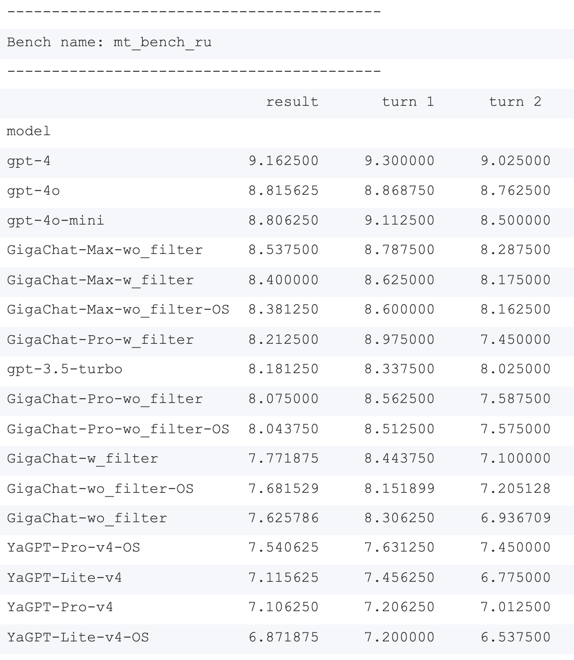574x660 pixels.
Task: Click turn 1 value 8.443750
Action: (400, 459)
